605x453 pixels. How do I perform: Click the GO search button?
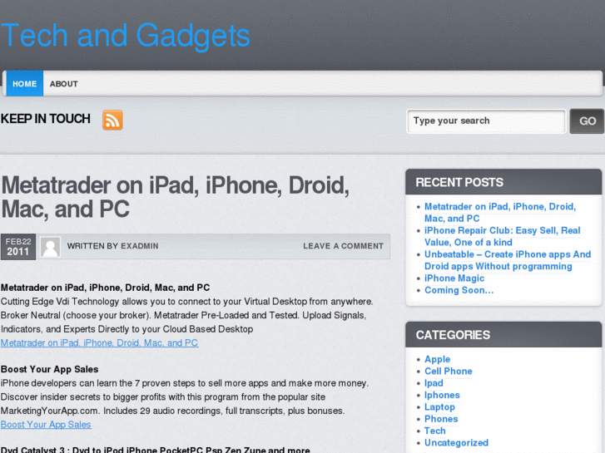(587, 121)
